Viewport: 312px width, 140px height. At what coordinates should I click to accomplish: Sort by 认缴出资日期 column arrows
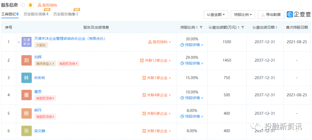(276, 27)
